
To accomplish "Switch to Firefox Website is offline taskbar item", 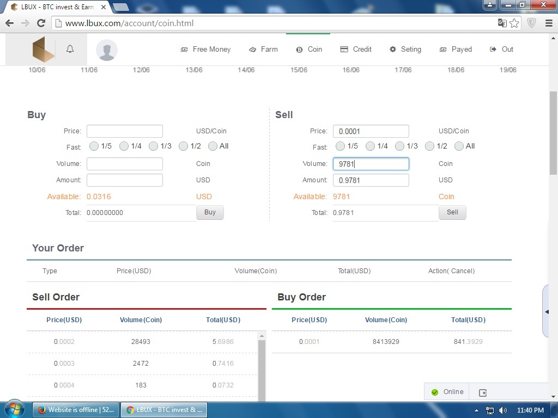I will (75, 410).
